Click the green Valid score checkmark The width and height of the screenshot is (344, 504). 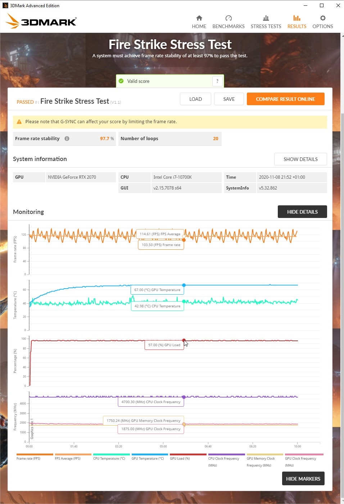[121, 81]
